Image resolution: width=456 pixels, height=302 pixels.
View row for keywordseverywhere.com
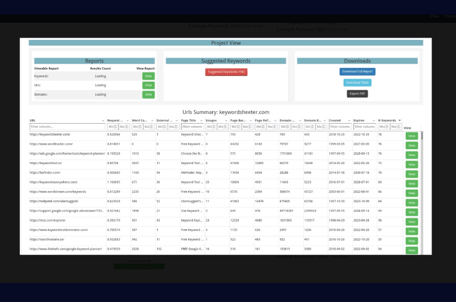[412, 183]
